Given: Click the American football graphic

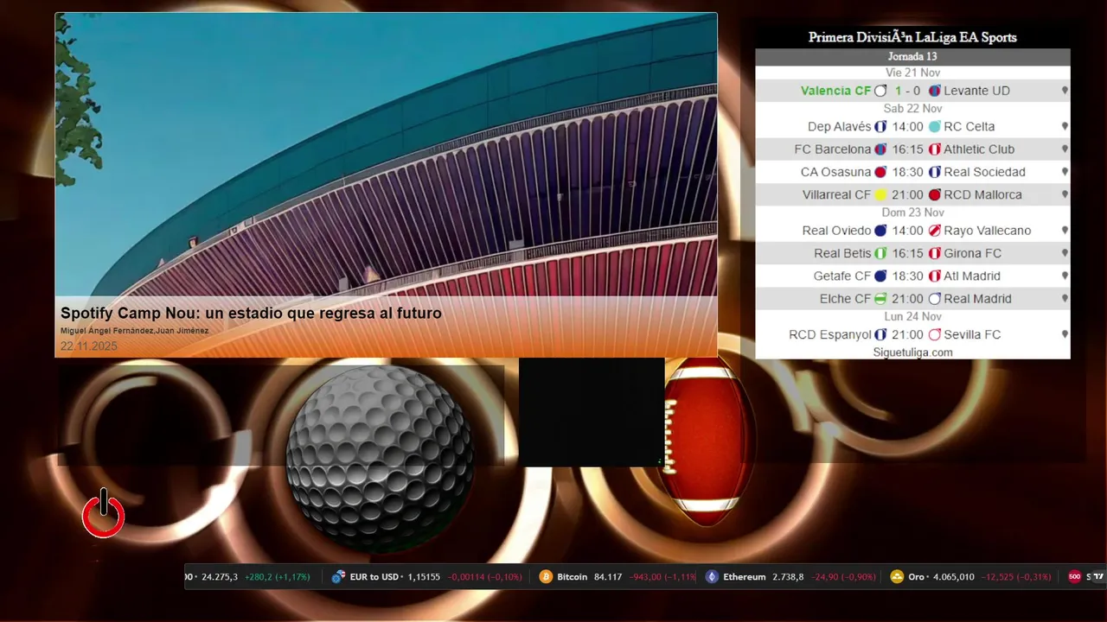Looking at the screenshot, I should tap(708, 441).
